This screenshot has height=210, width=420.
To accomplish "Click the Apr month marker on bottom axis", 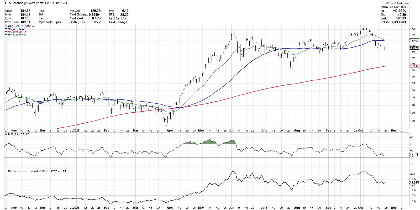I will (x=170, y=208).
